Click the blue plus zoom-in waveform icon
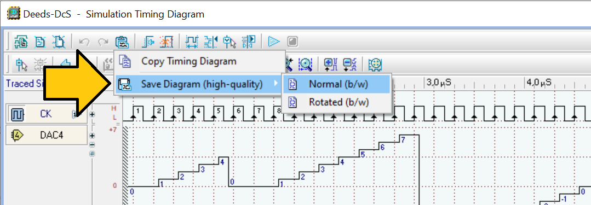Image resolution: width=591 pixels, height=205 pixels. point(330,65)
